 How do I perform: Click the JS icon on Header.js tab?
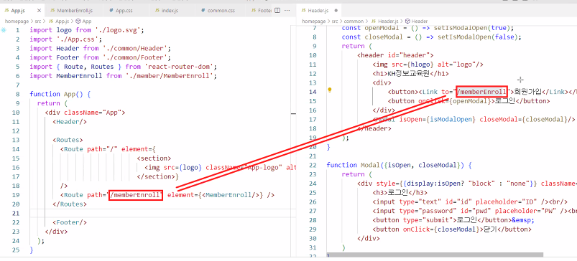tap(303, 10)
